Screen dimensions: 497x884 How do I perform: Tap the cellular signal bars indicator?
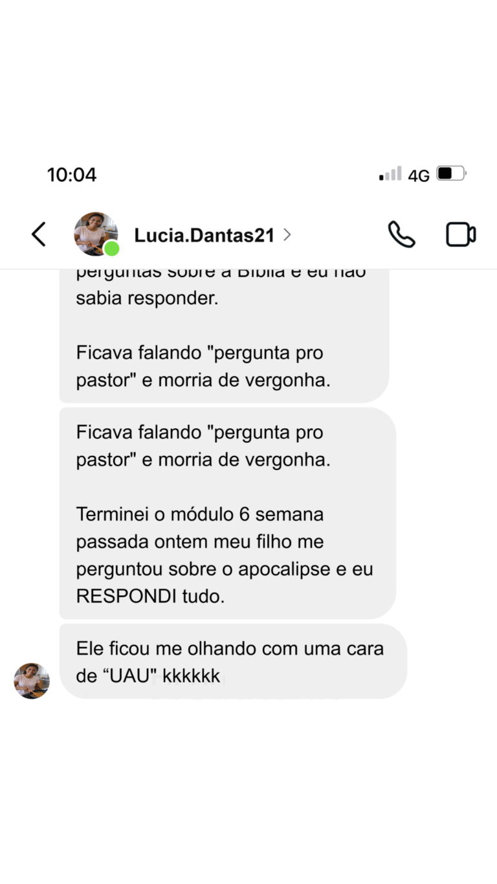pyautogui.click(x=390, y=174)
